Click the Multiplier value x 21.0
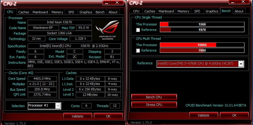This screenshot has height=125, width=253. [42, 84]
